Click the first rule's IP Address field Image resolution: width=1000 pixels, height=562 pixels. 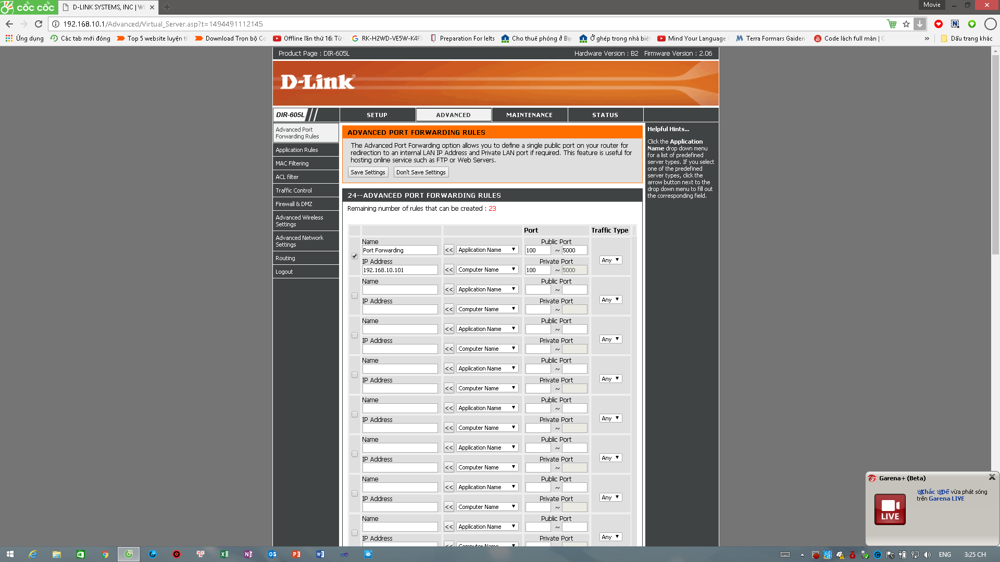[x=399, y=270]
